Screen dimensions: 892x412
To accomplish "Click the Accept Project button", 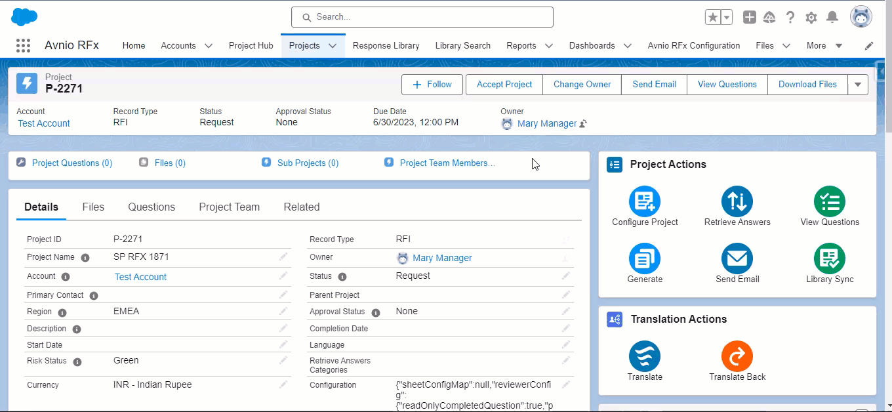I will (x=504, y=85).
